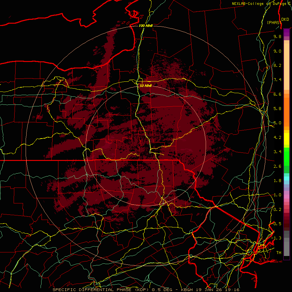Click the 2.6 legend value
The image size is (292, 292).
277,166
